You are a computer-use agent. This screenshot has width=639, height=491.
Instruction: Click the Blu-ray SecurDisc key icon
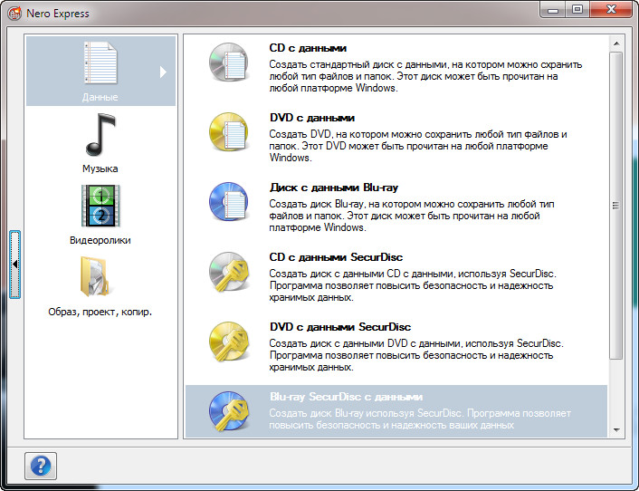(x=229, y=413)
